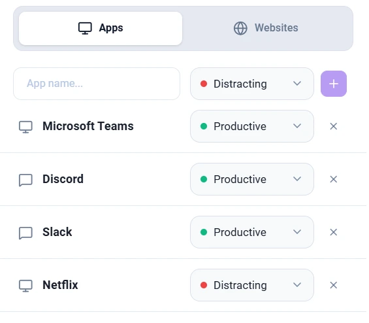369x323 pixels.
Task: Select the Discord app name
Action: [63, 179]
